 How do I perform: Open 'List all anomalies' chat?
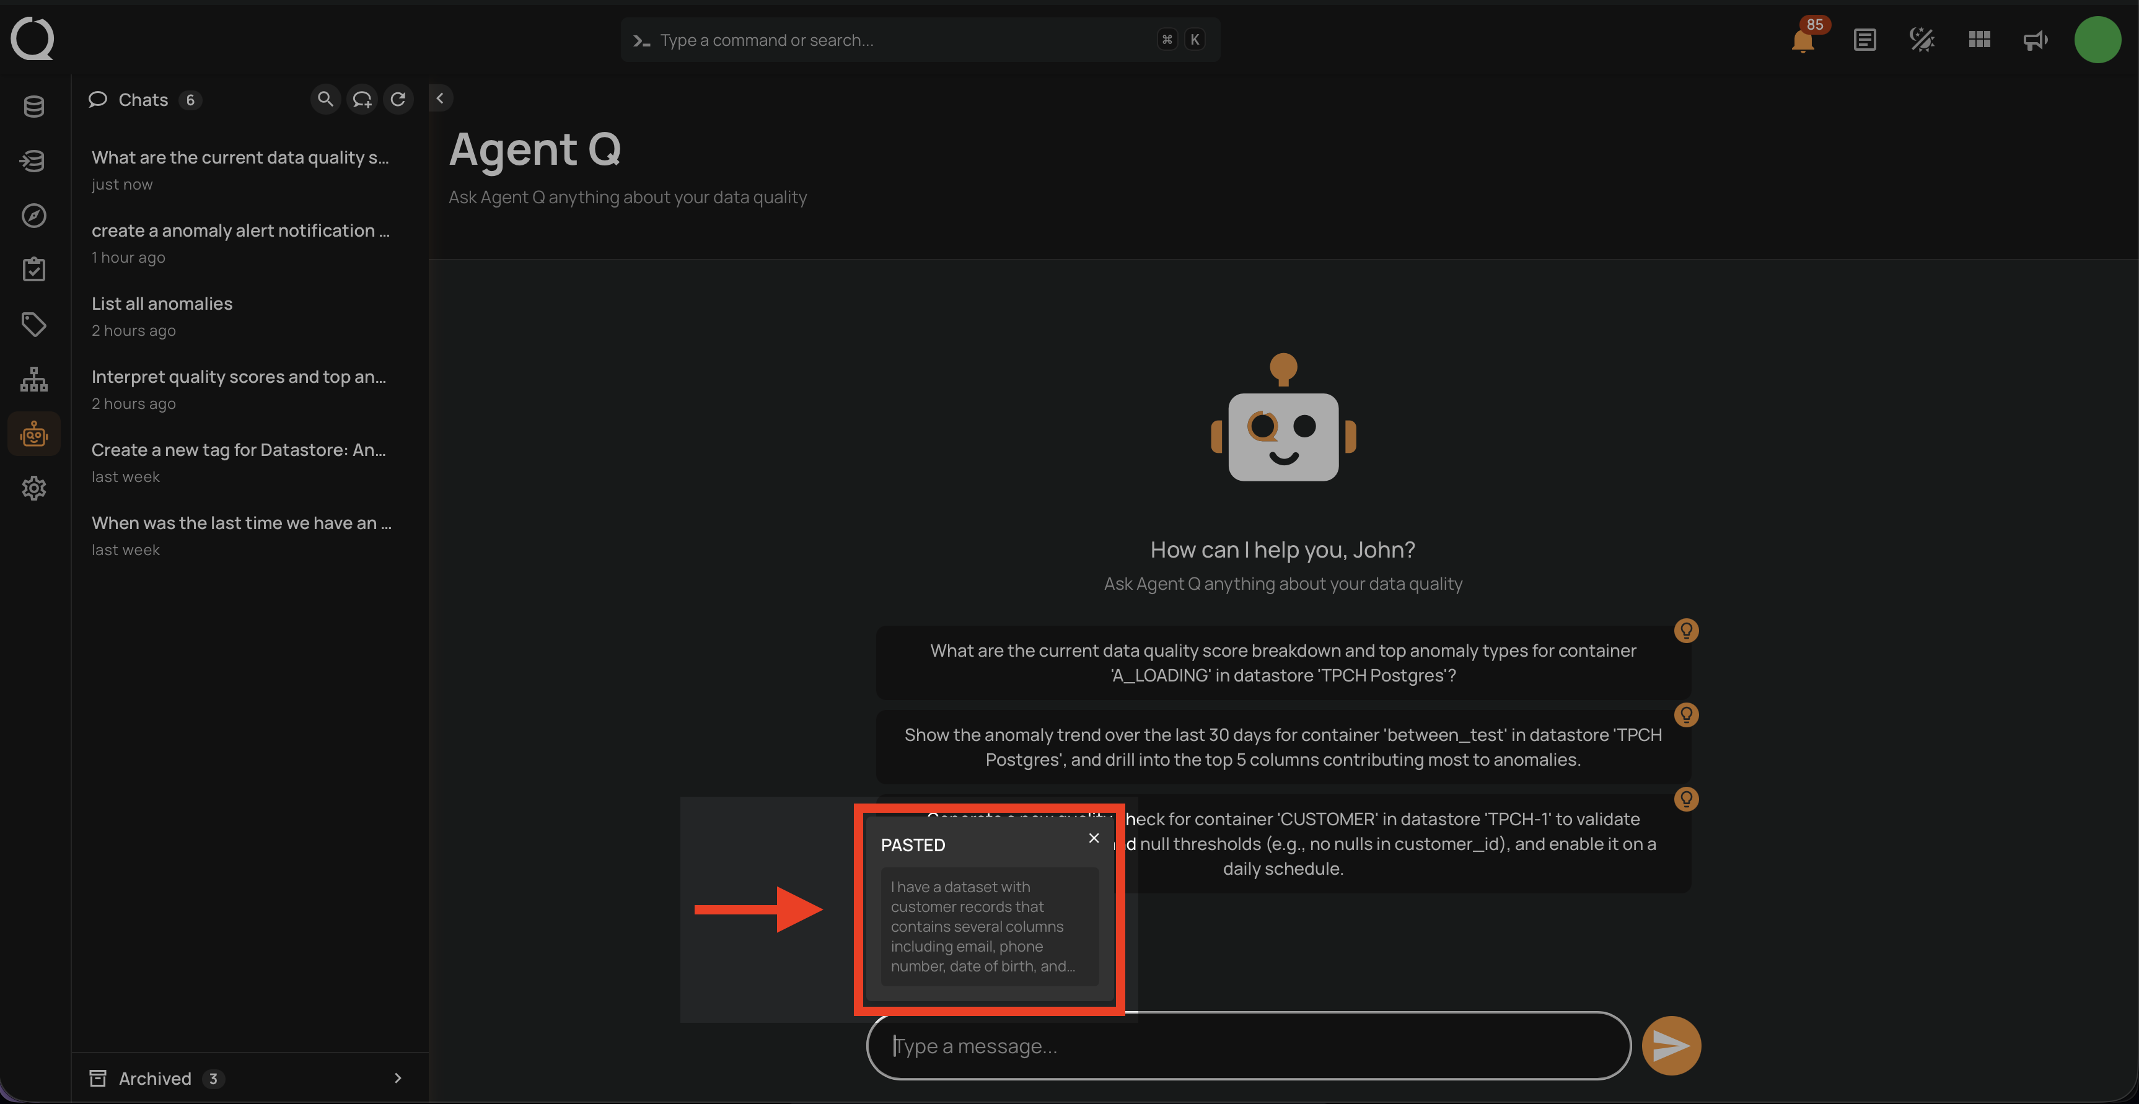[162, 304]
